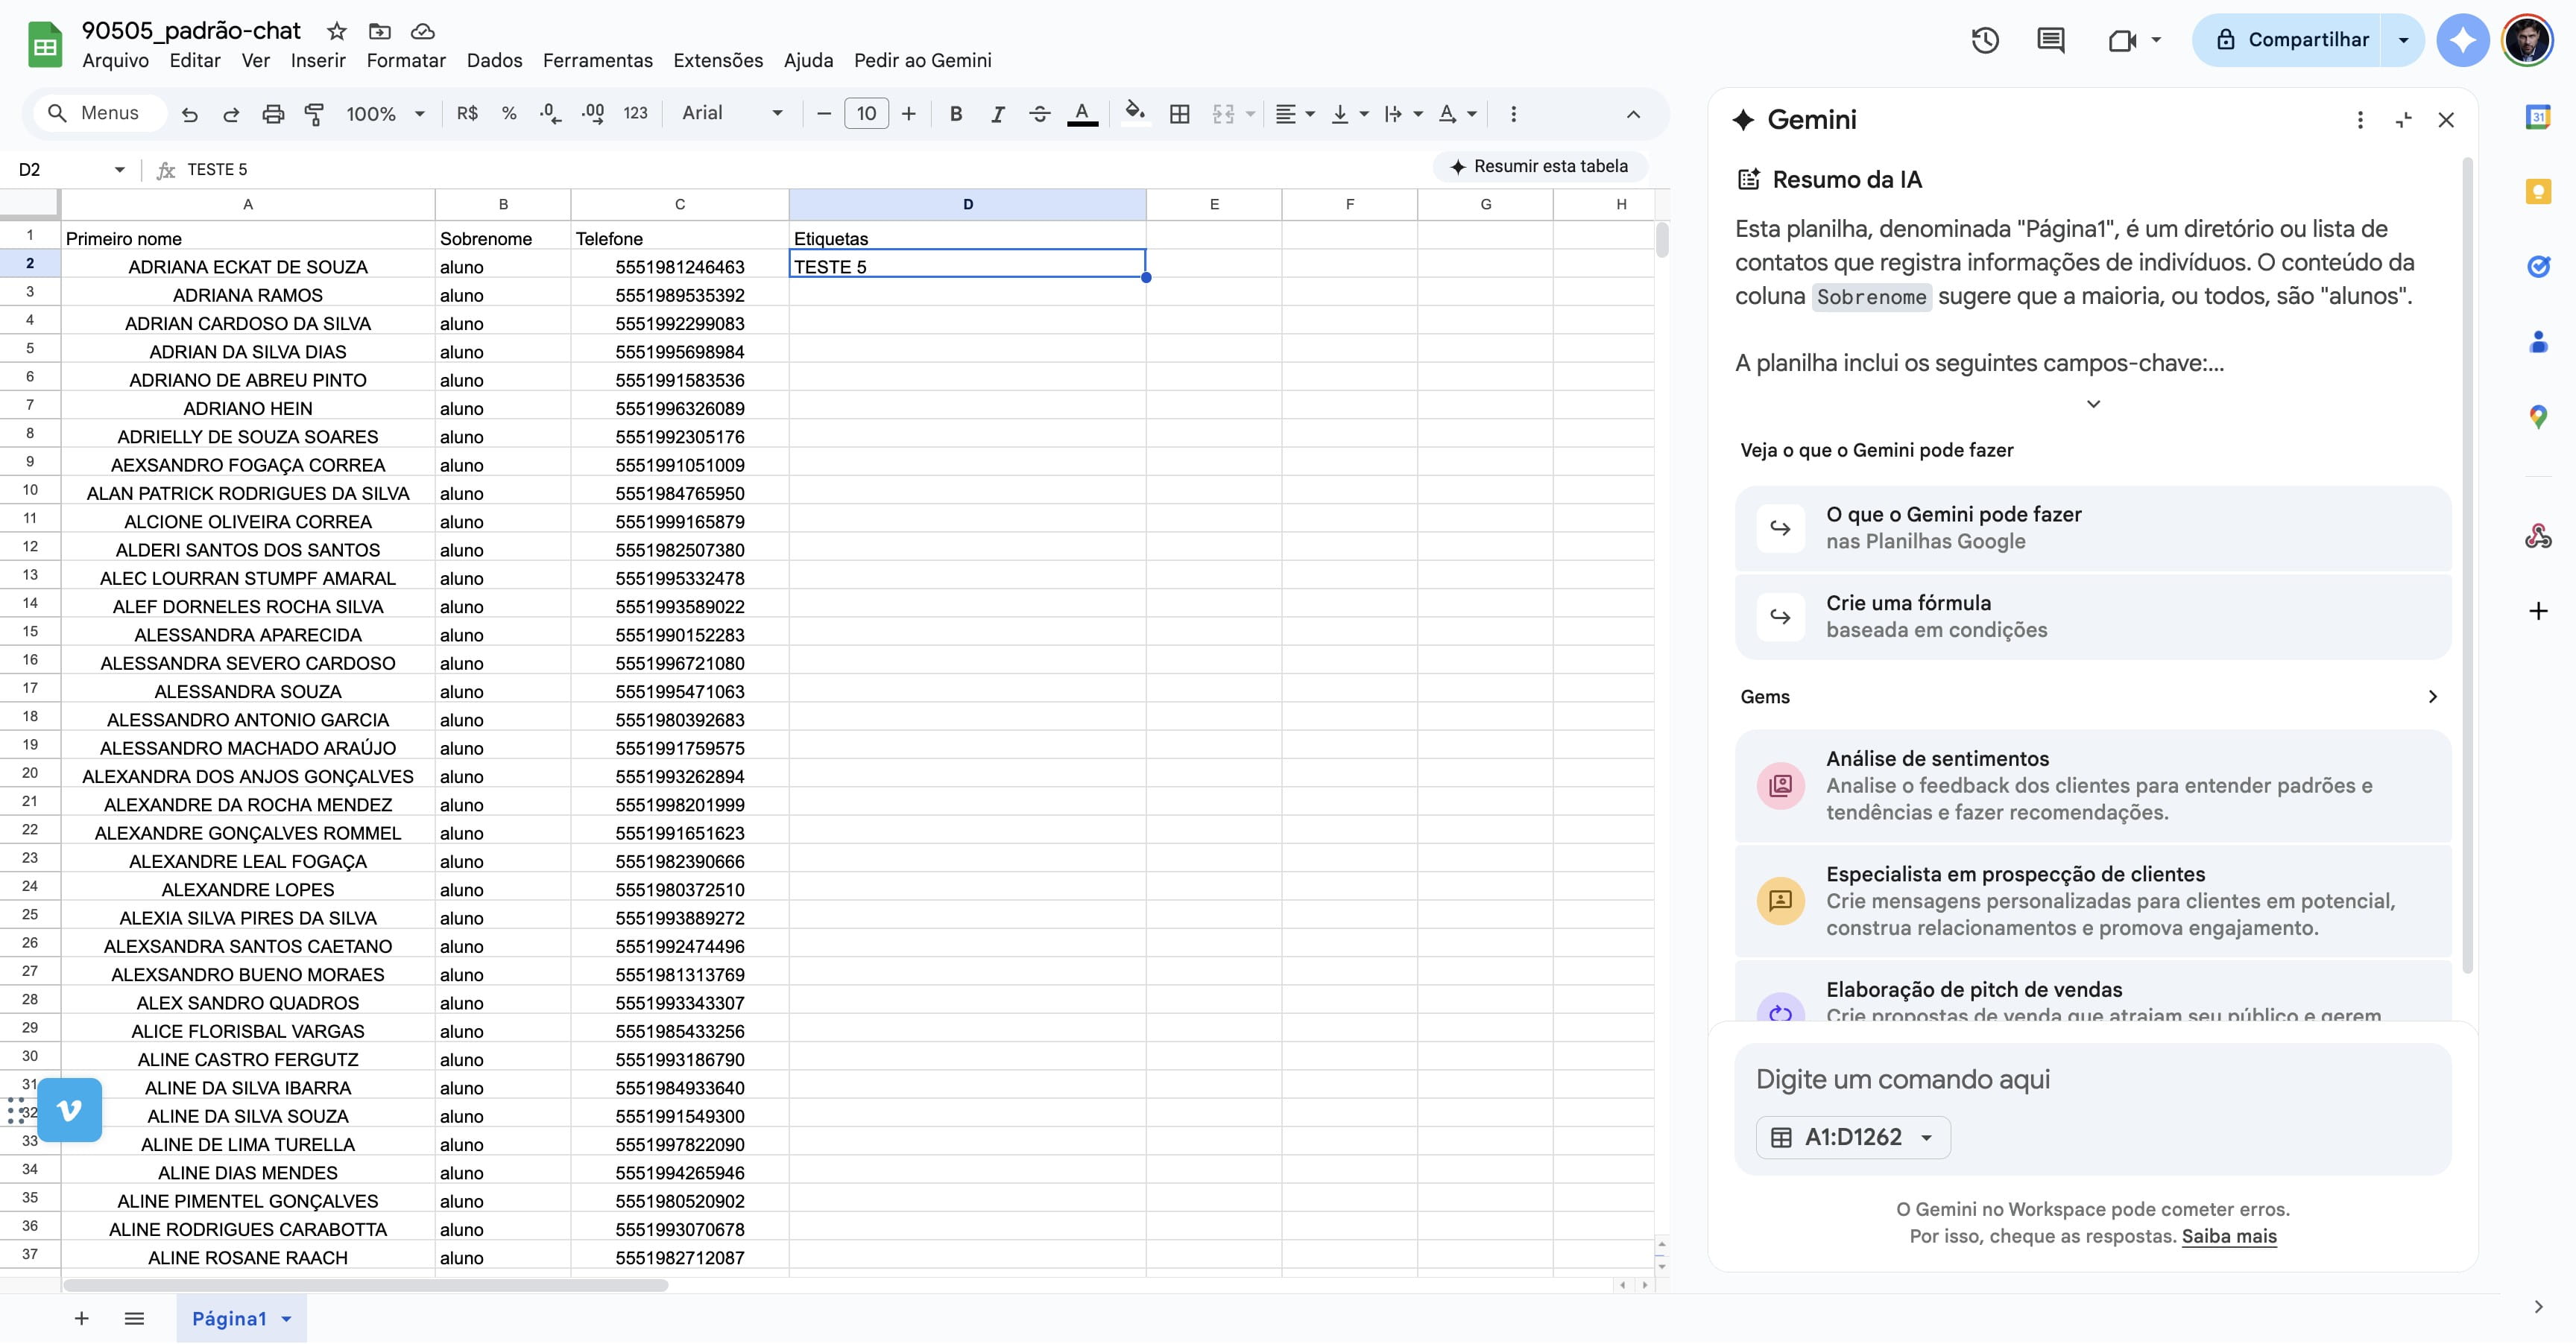Click the move to folder icon
The height and width of the screenshot is (1344, 2576).
[x=379, y=31]
